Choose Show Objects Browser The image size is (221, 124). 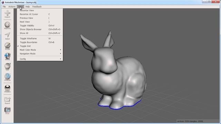pyautogui.click(x=40, y=29)
